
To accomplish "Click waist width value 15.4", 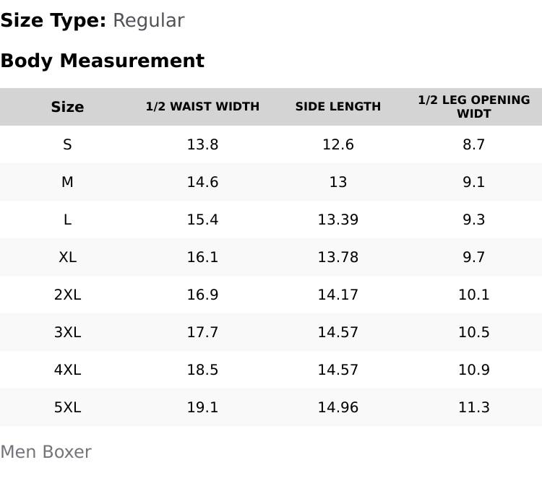I will tap(202, 220).
